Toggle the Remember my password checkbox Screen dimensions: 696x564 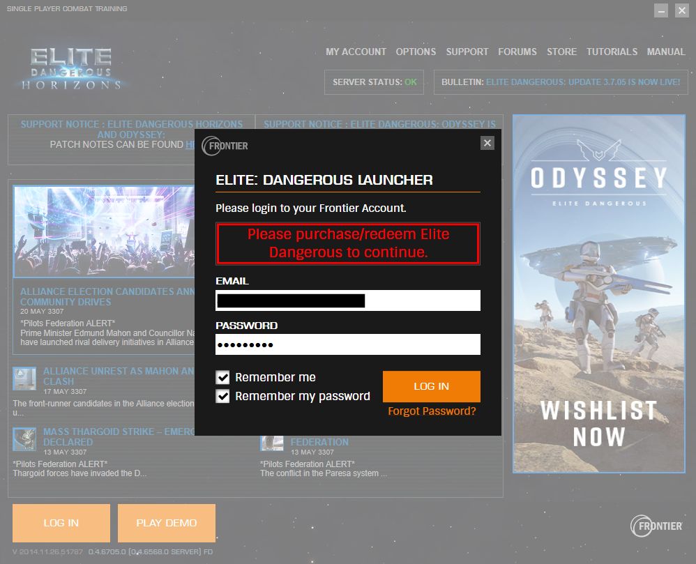[222, 396]
